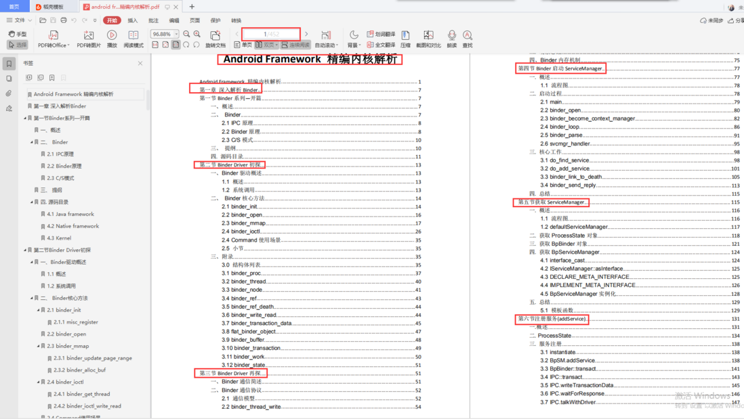Expand all bookmarks icon in 书签 panel
The image size is (744, 419).
pyautogui.click(x=29, y=77)
